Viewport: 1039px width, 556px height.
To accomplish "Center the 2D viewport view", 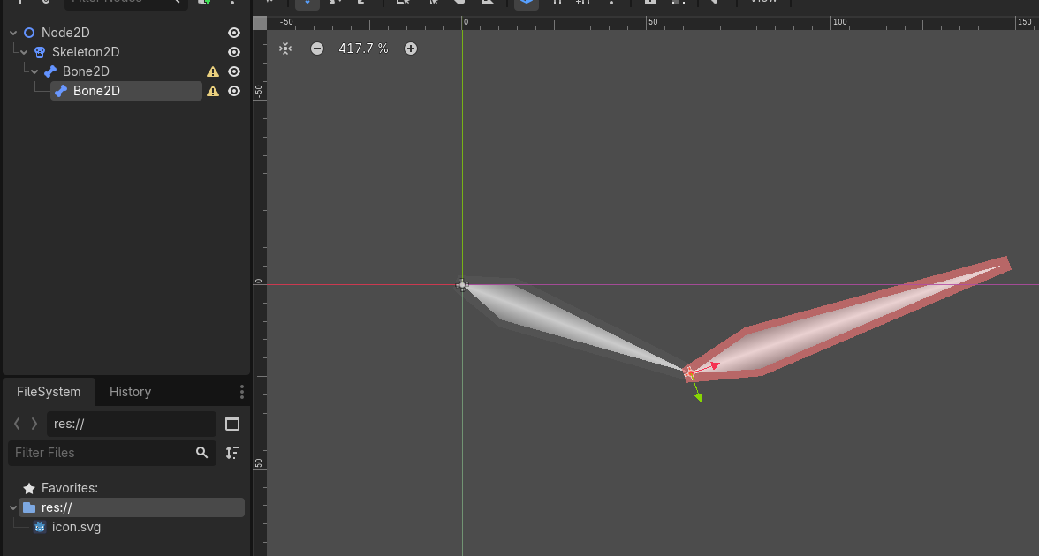I will click(285, 49).
